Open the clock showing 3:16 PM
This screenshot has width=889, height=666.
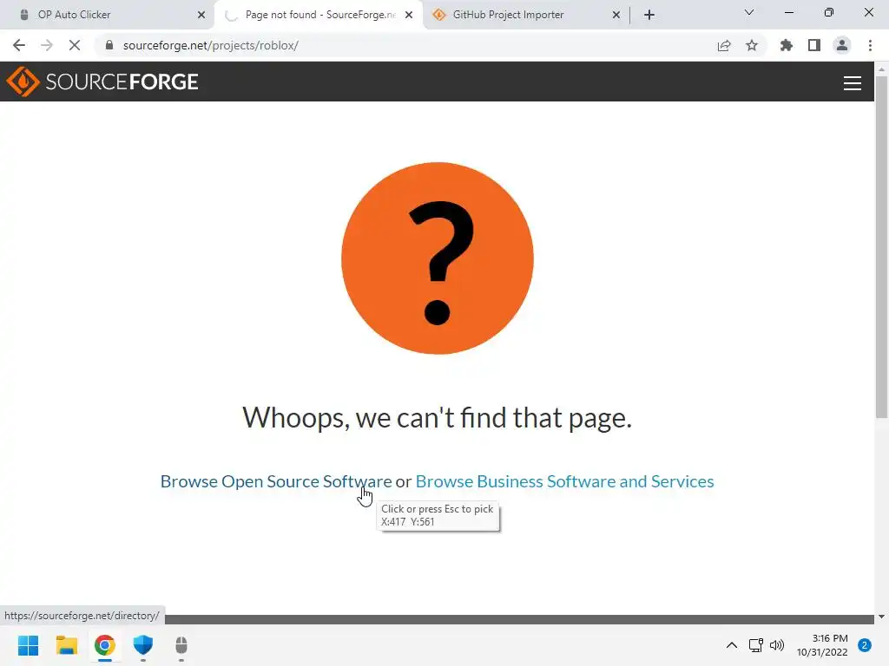click(822, 645)
